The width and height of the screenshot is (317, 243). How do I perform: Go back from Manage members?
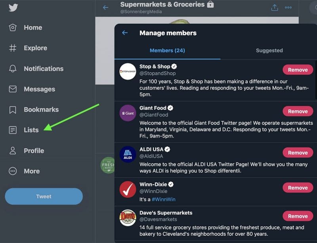pos(125,33)
